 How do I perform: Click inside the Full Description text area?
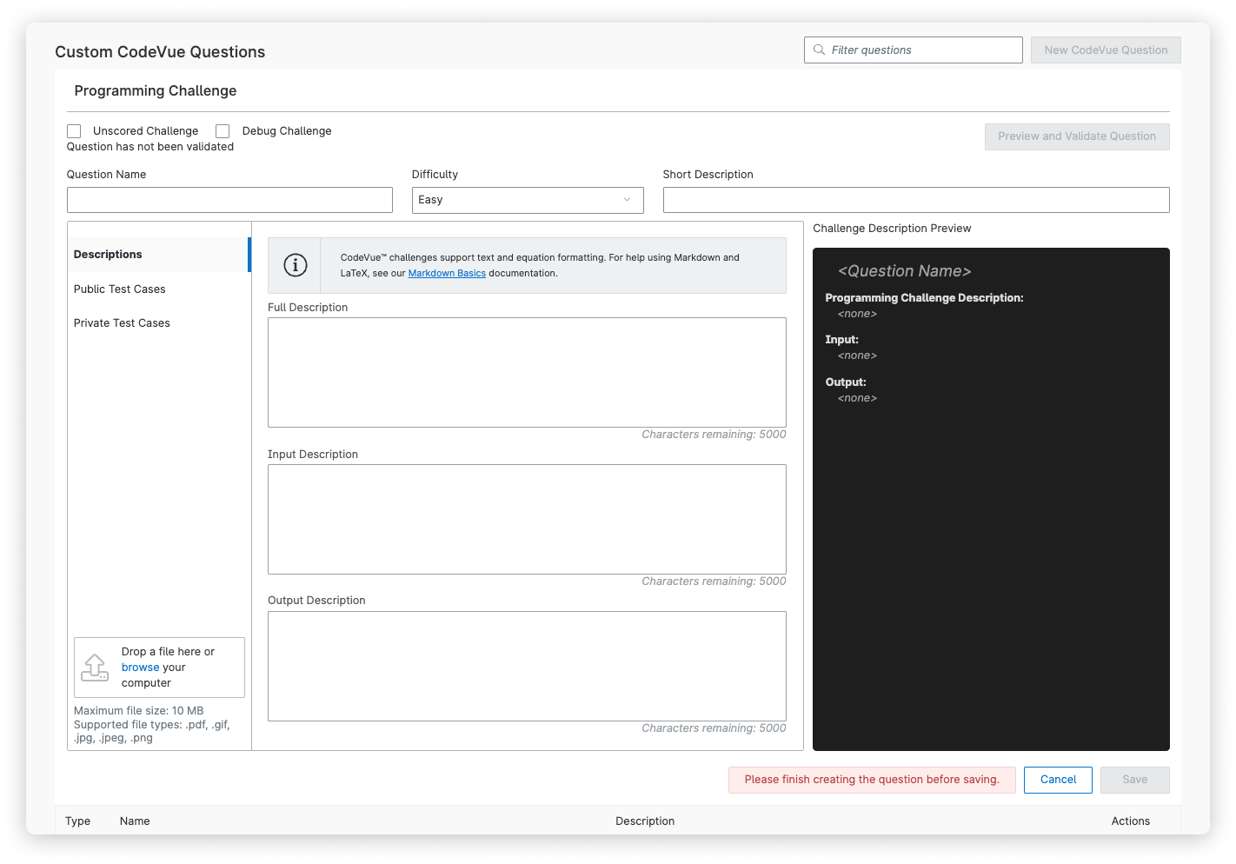click(527, 372)
